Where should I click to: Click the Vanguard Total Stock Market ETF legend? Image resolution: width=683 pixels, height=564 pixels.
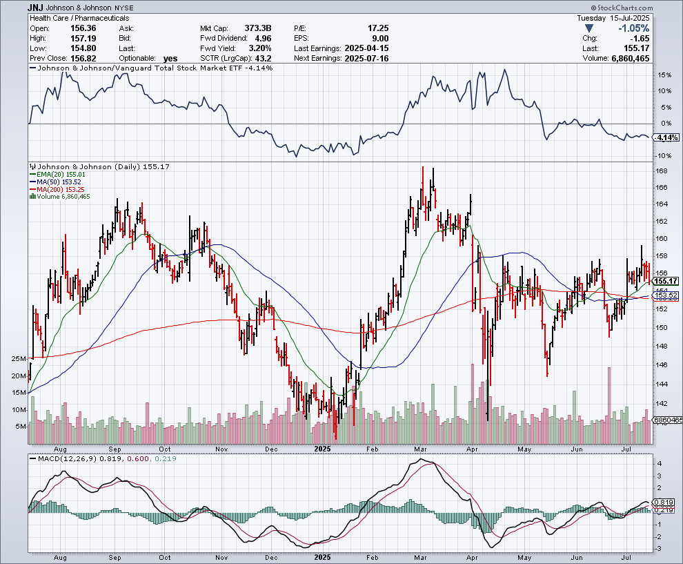(150, 68)
